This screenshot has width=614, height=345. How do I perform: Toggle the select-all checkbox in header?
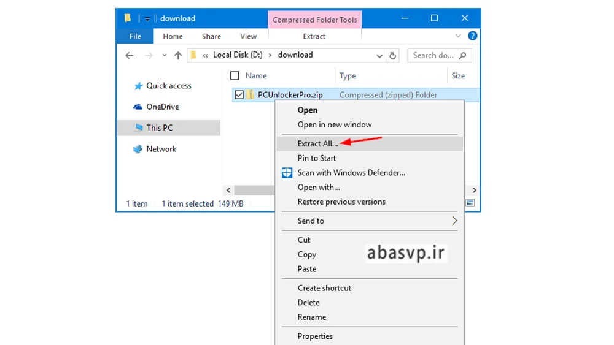[x=235, y=76]
